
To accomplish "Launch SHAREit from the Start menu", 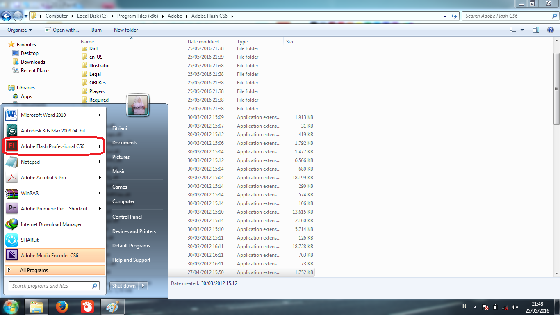I will 55,240.
